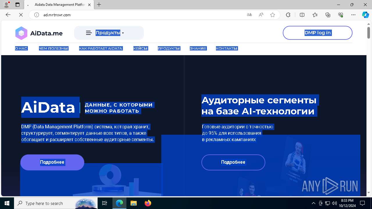372x209 pixels.
Task: Click the AiData.me logo
Action: click(39, 33)
